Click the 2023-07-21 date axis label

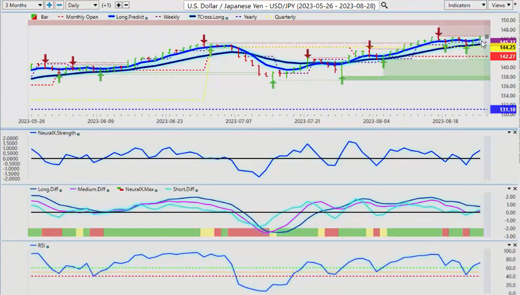point(308,121)
